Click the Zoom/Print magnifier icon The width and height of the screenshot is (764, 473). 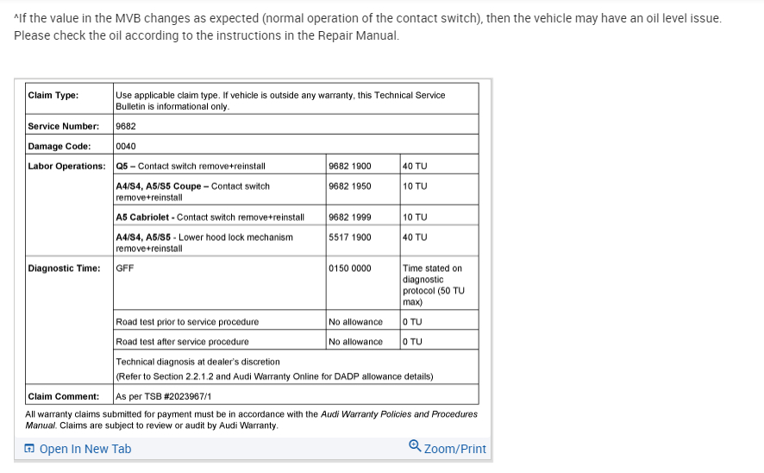coord(415,446)
